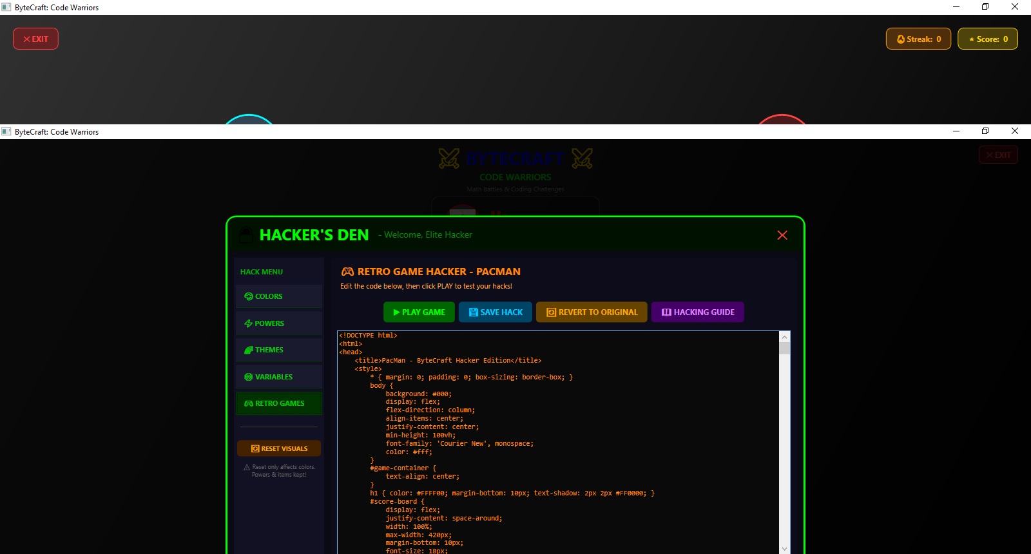Click the 'background: #000;' code line
Screen dimensions: 1031x554
(x=419, y=394)
